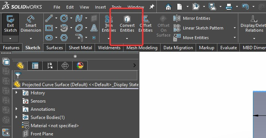Select the Sketch Fillet tool

79,38
